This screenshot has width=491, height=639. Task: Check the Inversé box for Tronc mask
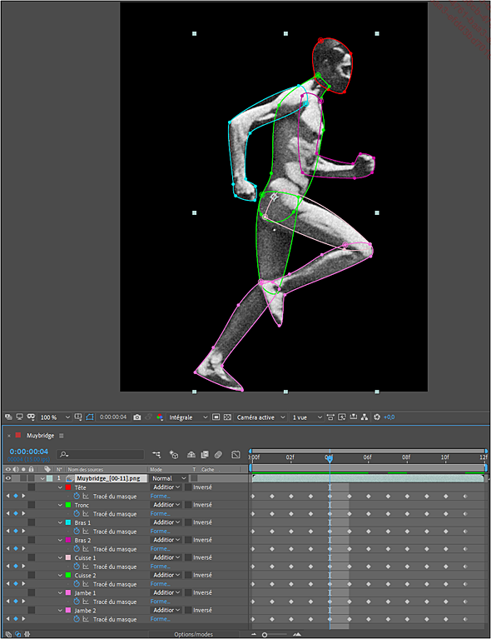(x=188, y=505)
